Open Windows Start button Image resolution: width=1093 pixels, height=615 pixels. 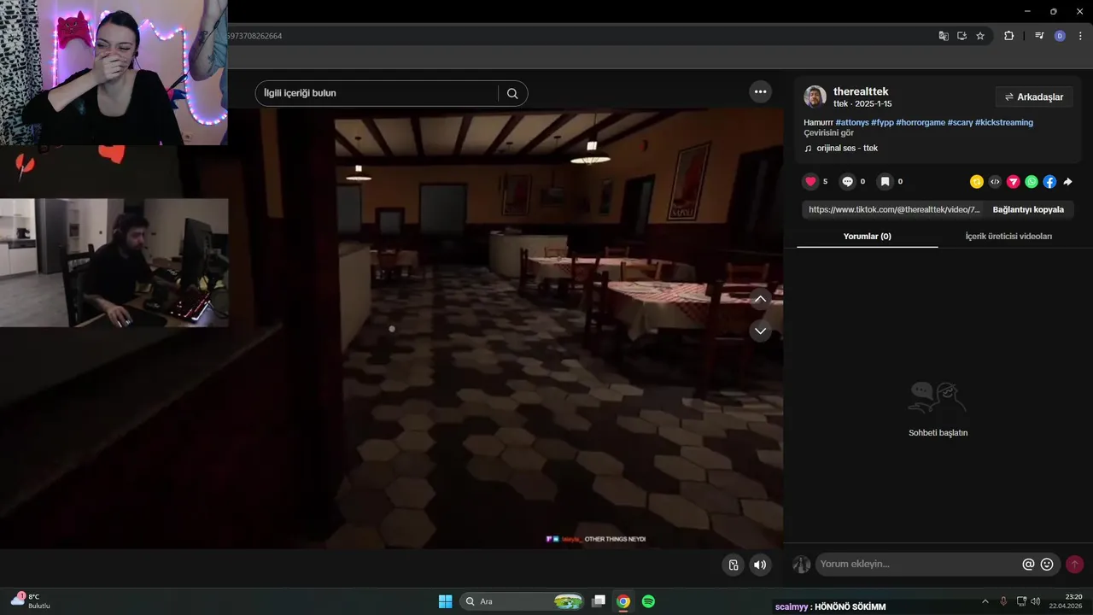[x=445, y=601]
